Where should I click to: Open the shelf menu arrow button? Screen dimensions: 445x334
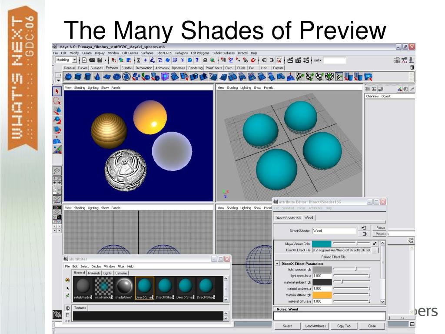pyautogui.click(x=58, y=80)
